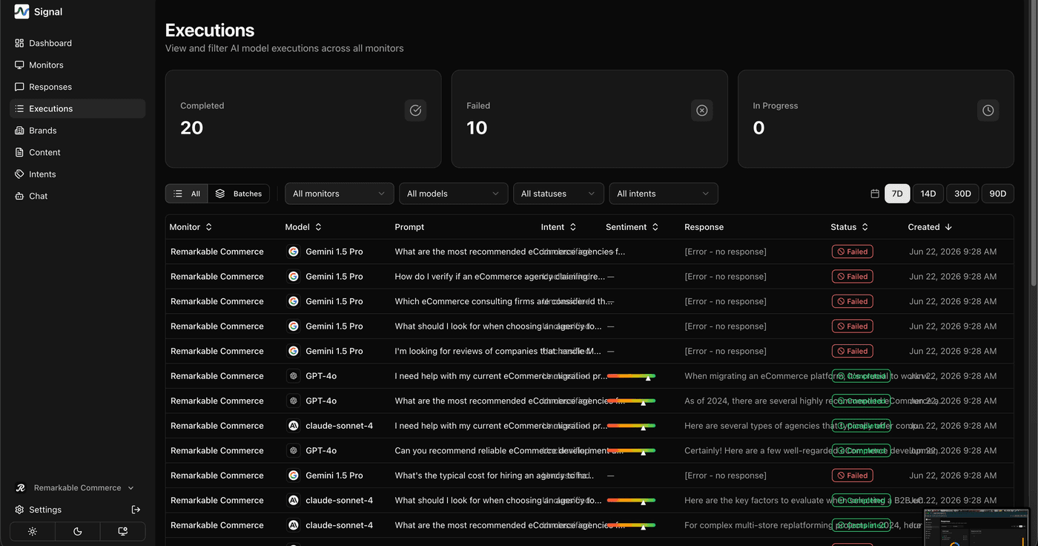Open Dashboard in the sidebar
This screenshot has height=546, width=1038.
pos(77,43)
